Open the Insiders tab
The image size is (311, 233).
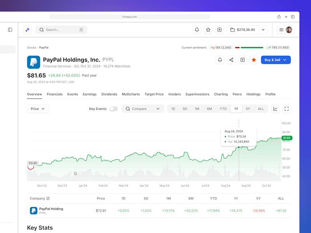(x=175, y=94)
